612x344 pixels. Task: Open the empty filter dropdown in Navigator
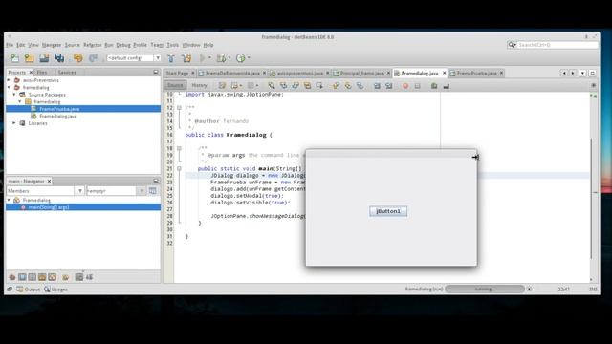(142, 191)
